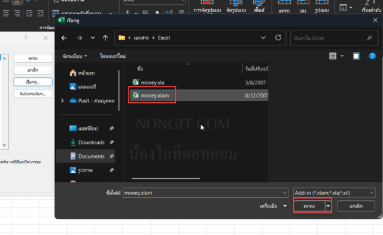
Task: Click the help '?' of Add-ins dialog
Action: tap(26, 38)
